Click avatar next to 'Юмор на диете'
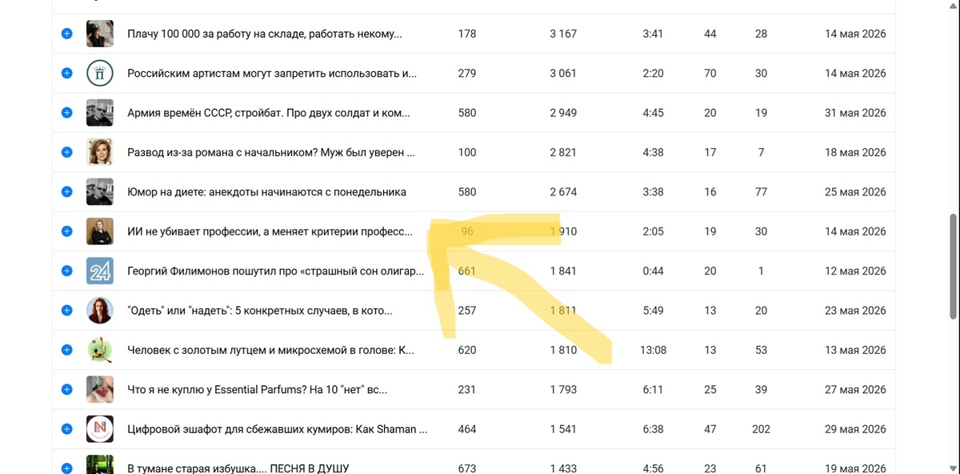 point(99,192)
